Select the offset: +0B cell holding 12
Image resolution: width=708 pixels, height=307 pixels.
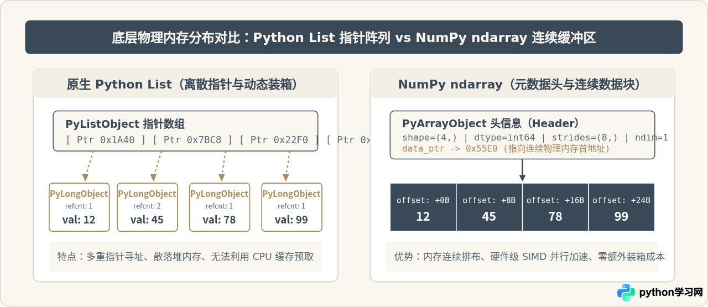(x=423, y=207)
